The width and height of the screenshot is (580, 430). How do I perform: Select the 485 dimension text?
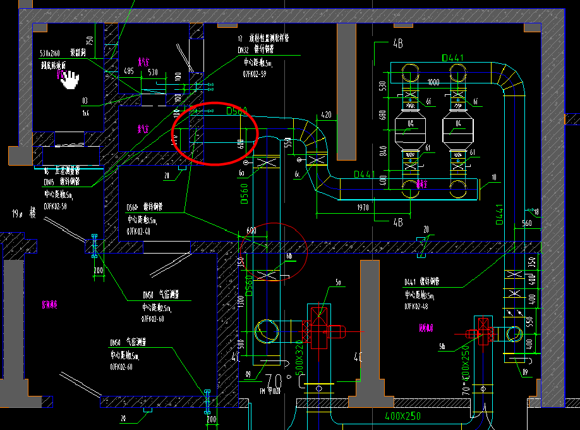[129, 72]
